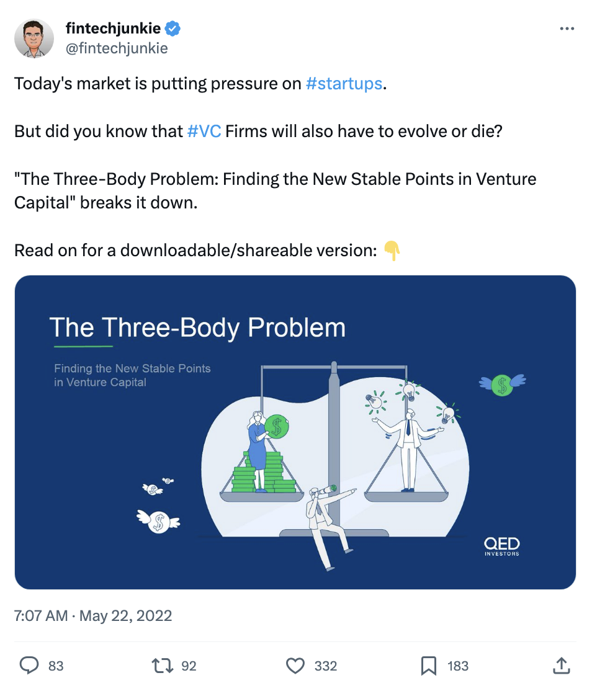Click the 332 likes count
The image size is (592, 696).
(325, 666)
